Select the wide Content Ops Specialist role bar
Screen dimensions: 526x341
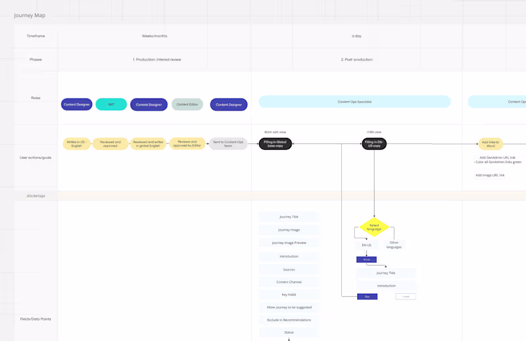point(354,102)
